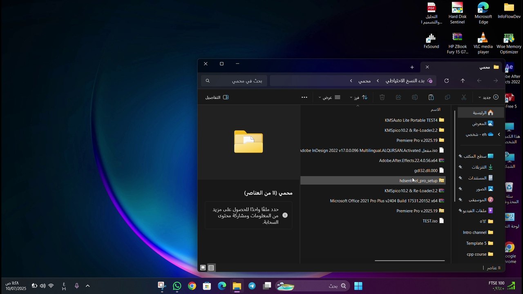
Task: Click the Delete trash icon in toolbar
Action: click(x=382, y=97)
